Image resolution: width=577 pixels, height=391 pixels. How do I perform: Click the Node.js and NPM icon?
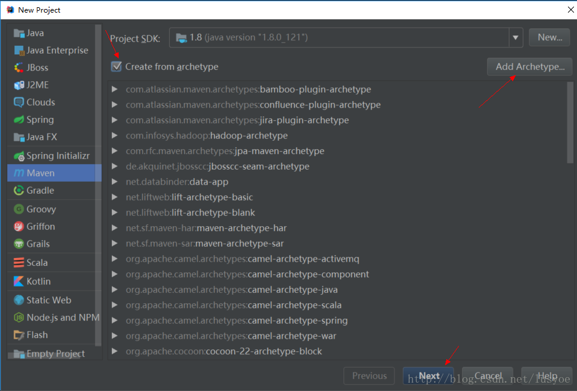pos(19,317)
